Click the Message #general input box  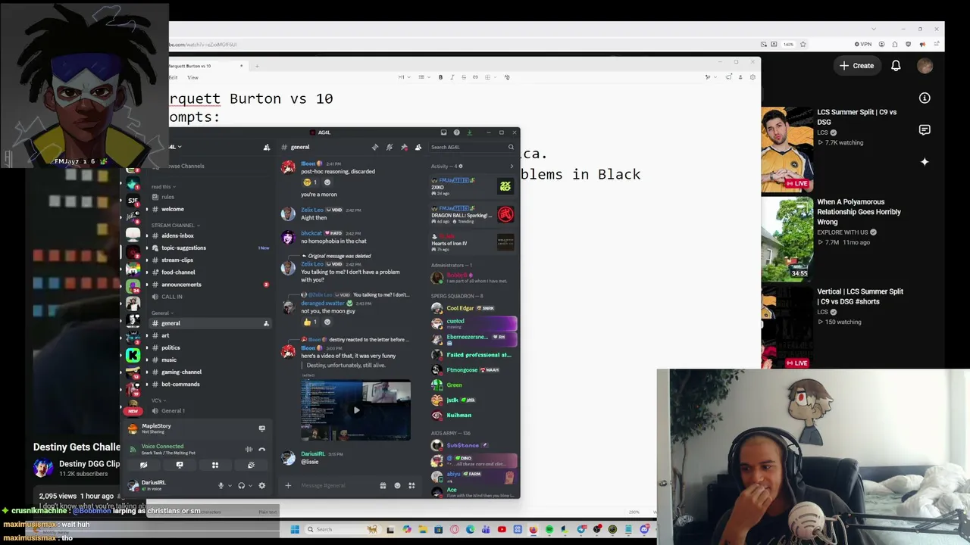pos(336,485)
